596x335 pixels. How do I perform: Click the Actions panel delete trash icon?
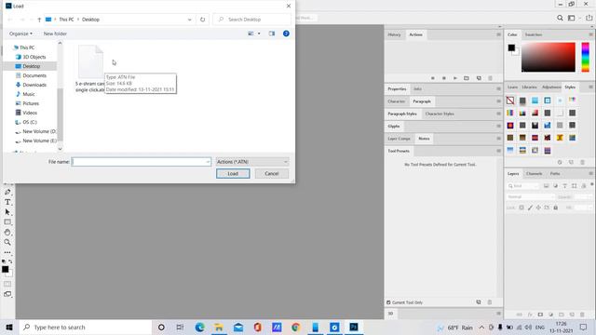pyautogui.click(x=490, y=78)
